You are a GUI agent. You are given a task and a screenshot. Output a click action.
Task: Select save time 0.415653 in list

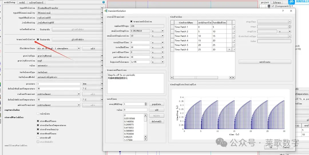tap(129, 128)
